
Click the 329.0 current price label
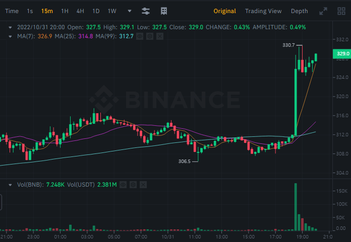(x=343, y=53)
